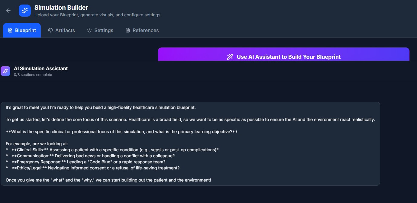Click the Simulation Builder sparkle logo
Screen dimensions: 417x203
point(24,10)
